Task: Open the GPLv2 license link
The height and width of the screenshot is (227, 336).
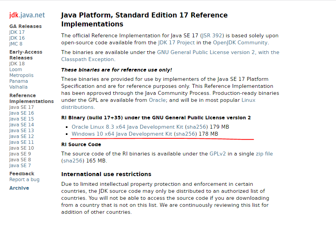Action: (x=218, y=154)
